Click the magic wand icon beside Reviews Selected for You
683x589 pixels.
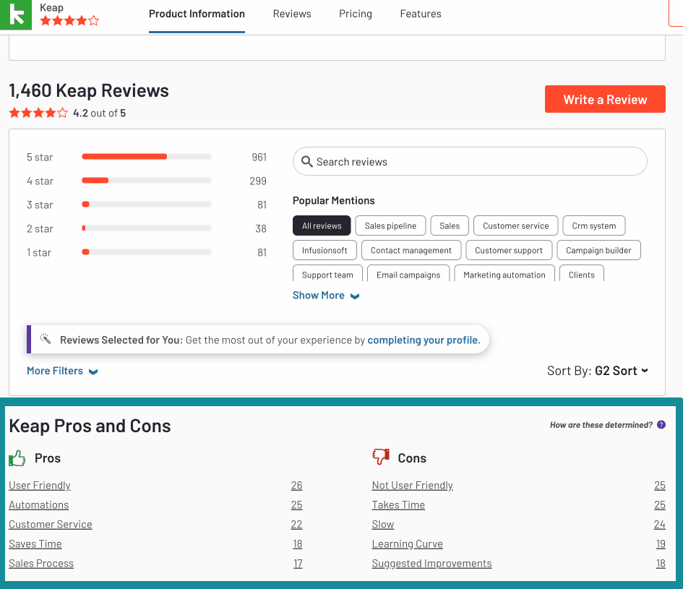tap(46, 339)
